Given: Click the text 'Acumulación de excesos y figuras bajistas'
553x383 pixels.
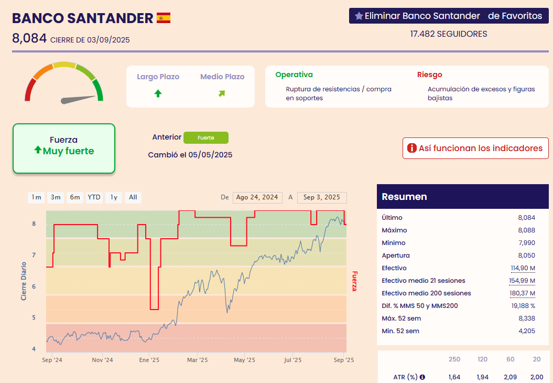Looking at the screenshot, I should (481, 93).
